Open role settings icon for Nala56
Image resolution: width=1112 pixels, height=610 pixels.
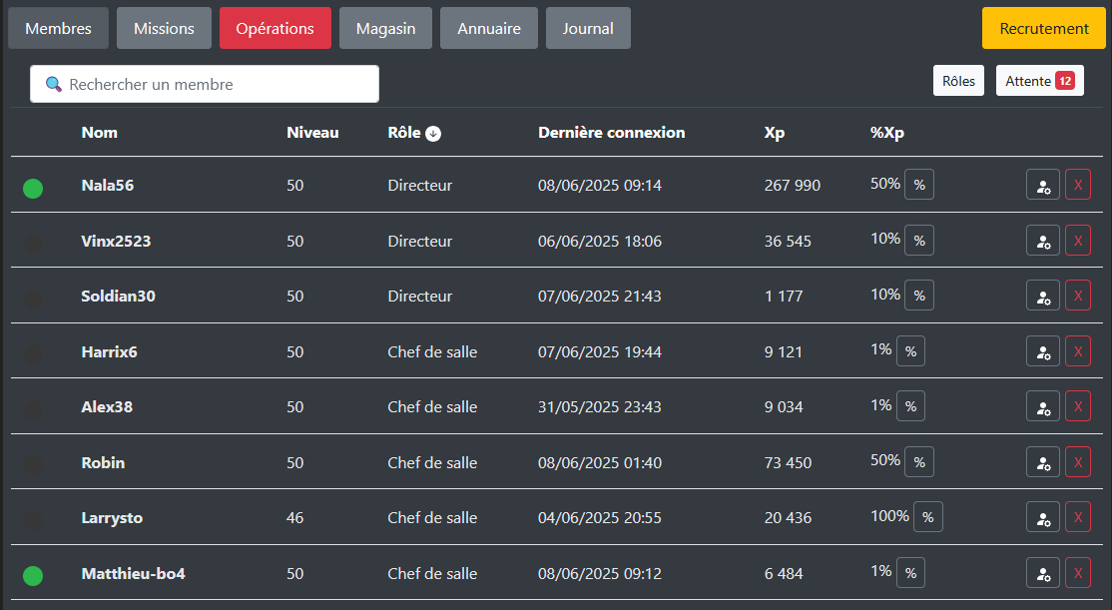coord(1043,186)
